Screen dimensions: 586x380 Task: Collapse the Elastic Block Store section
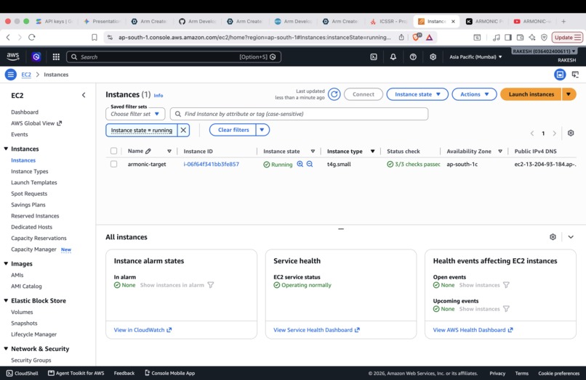[x=6, y=300]
